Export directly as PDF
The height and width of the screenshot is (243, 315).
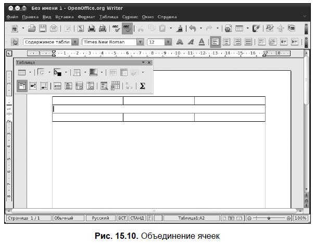[81, 29]
